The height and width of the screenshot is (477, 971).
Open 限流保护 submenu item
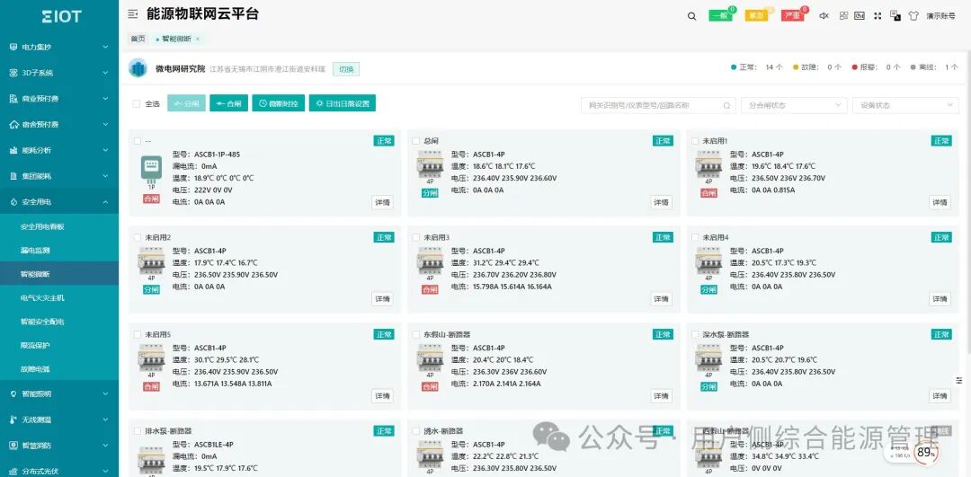pos(35,345)
